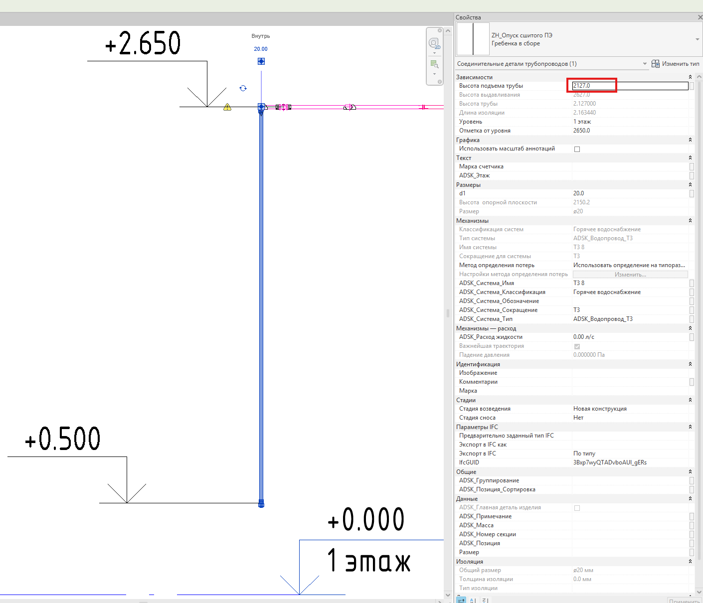Open the zoom tool dropdown arrow

[x=434, y=74]
